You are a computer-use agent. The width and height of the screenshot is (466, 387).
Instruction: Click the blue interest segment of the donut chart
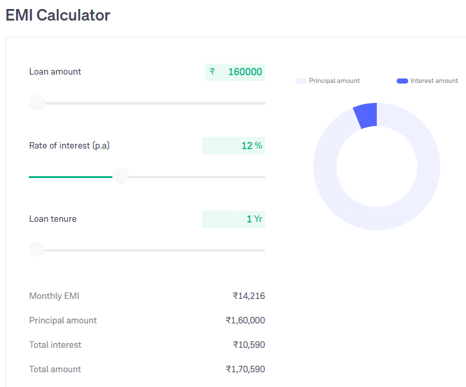pos(366,115)
